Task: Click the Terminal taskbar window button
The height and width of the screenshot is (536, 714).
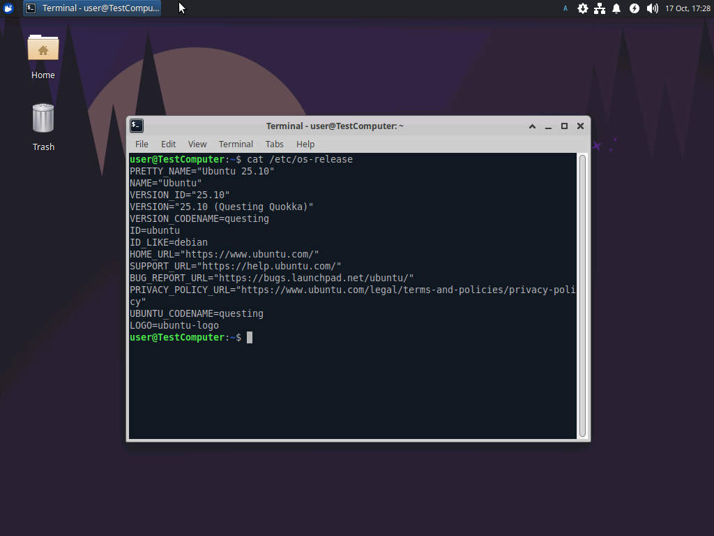Action: click(93, 8)
